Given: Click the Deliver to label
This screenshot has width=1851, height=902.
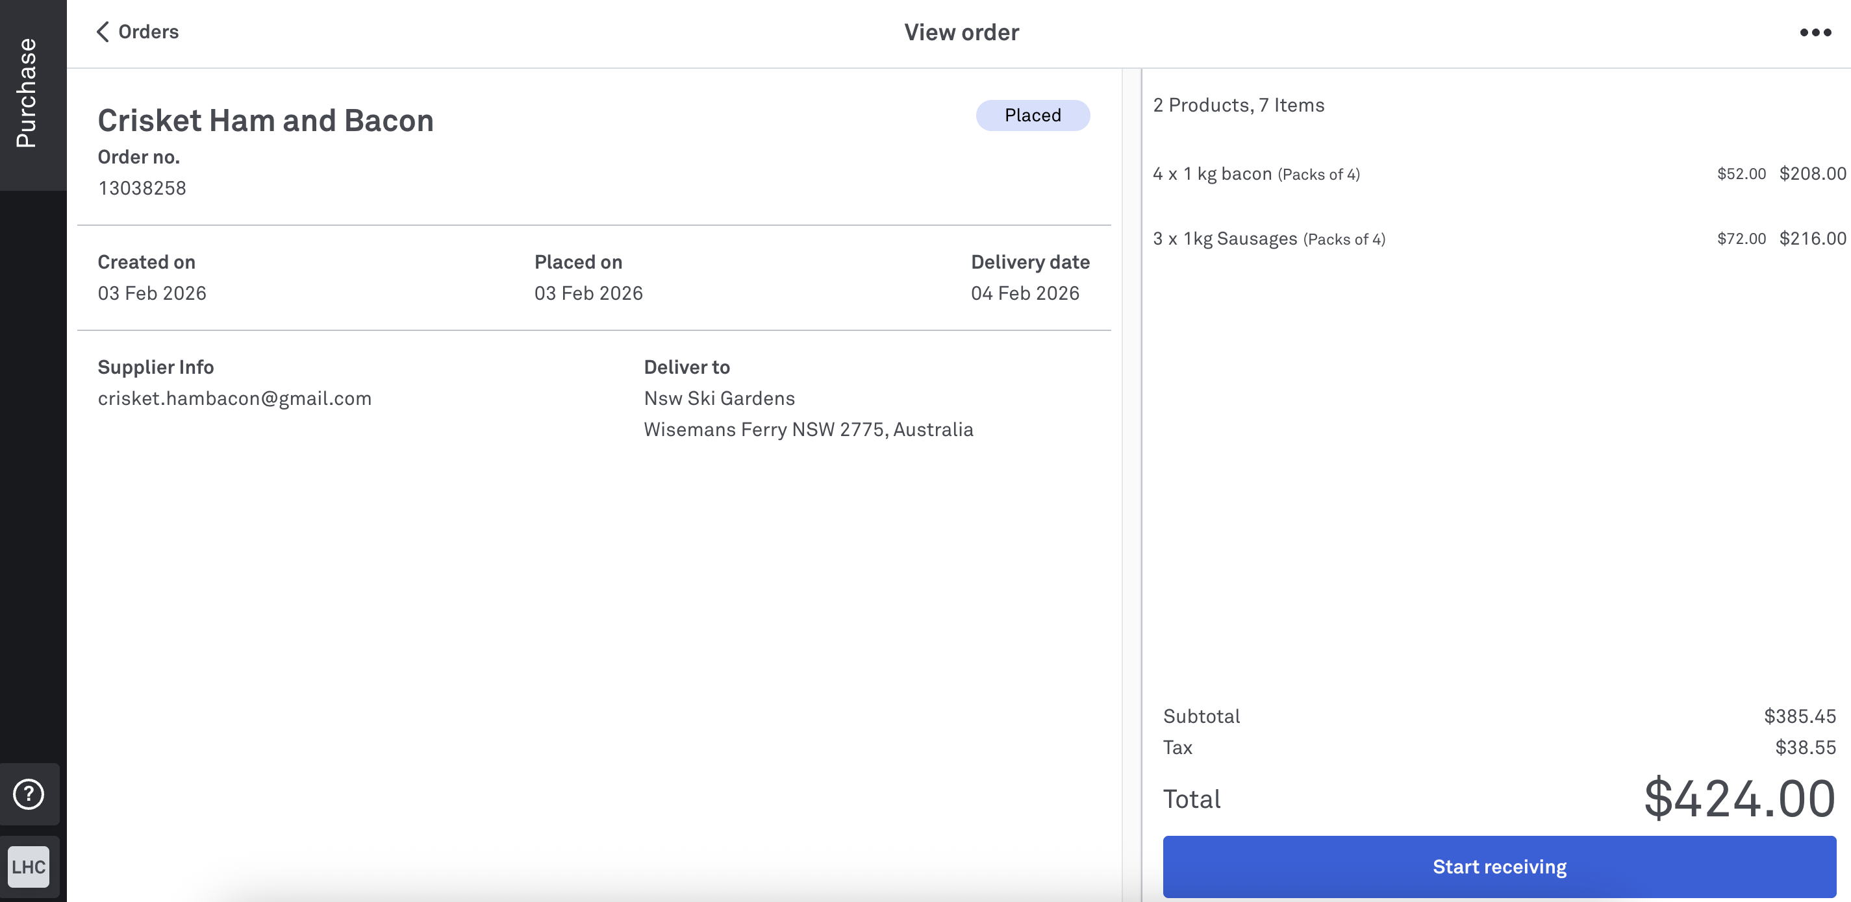Looking at the screenshot, I should [x=686, y=367].
